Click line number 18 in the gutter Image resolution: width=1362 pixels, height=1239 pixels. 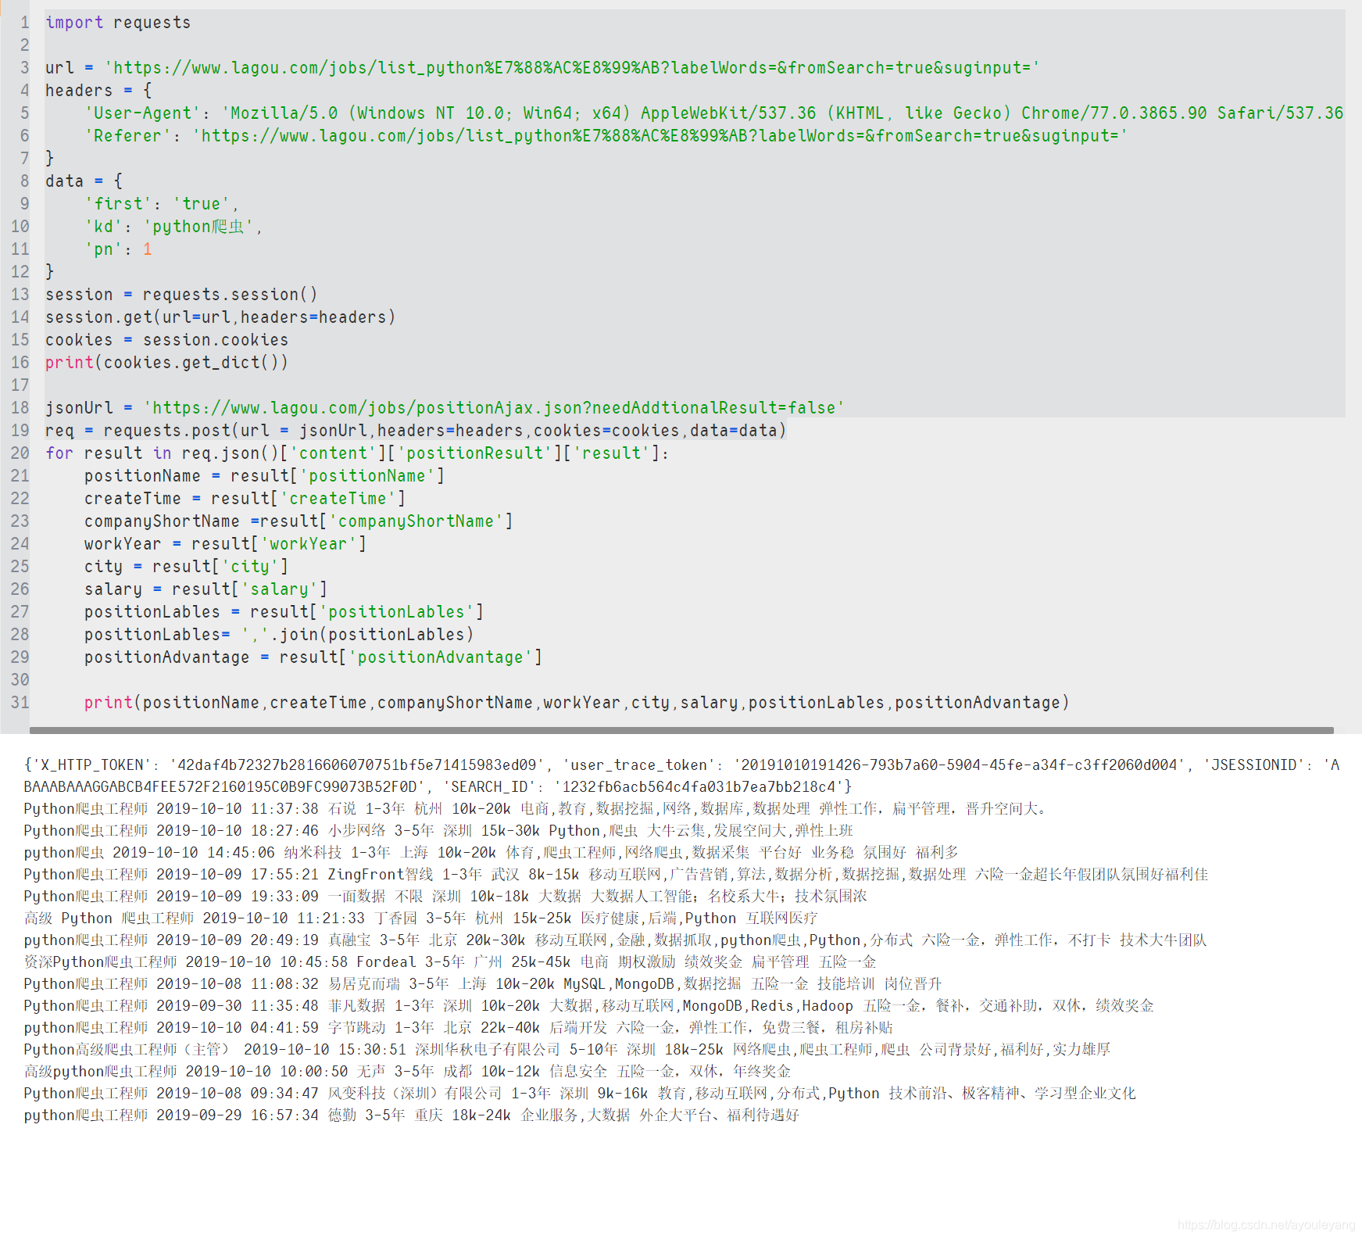(x=20, y=408)
